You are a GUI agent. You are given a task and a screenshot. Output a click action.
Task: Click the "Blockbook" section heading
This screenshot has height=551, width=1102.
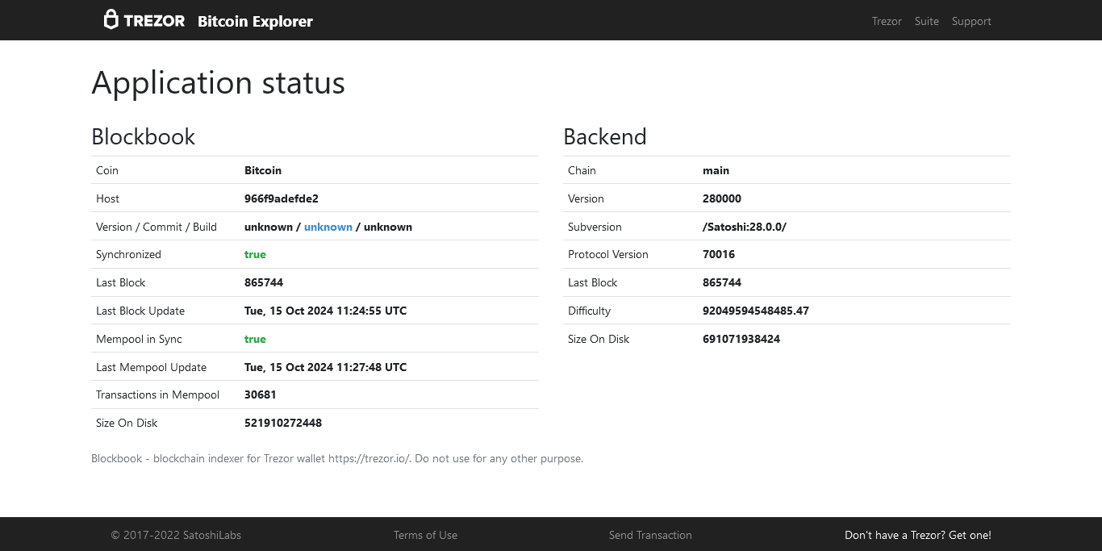pos(144,136)
